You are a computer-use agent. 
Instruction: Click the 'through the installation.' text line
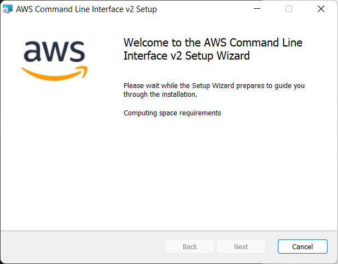pos(160,94)
